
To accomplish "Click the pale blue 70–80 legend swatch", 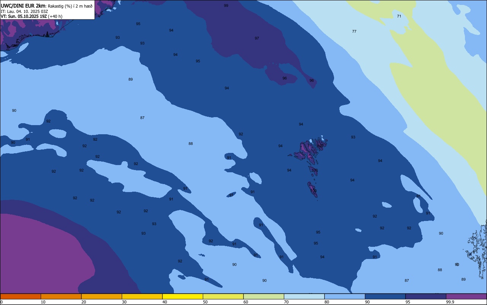I will 304,296.
